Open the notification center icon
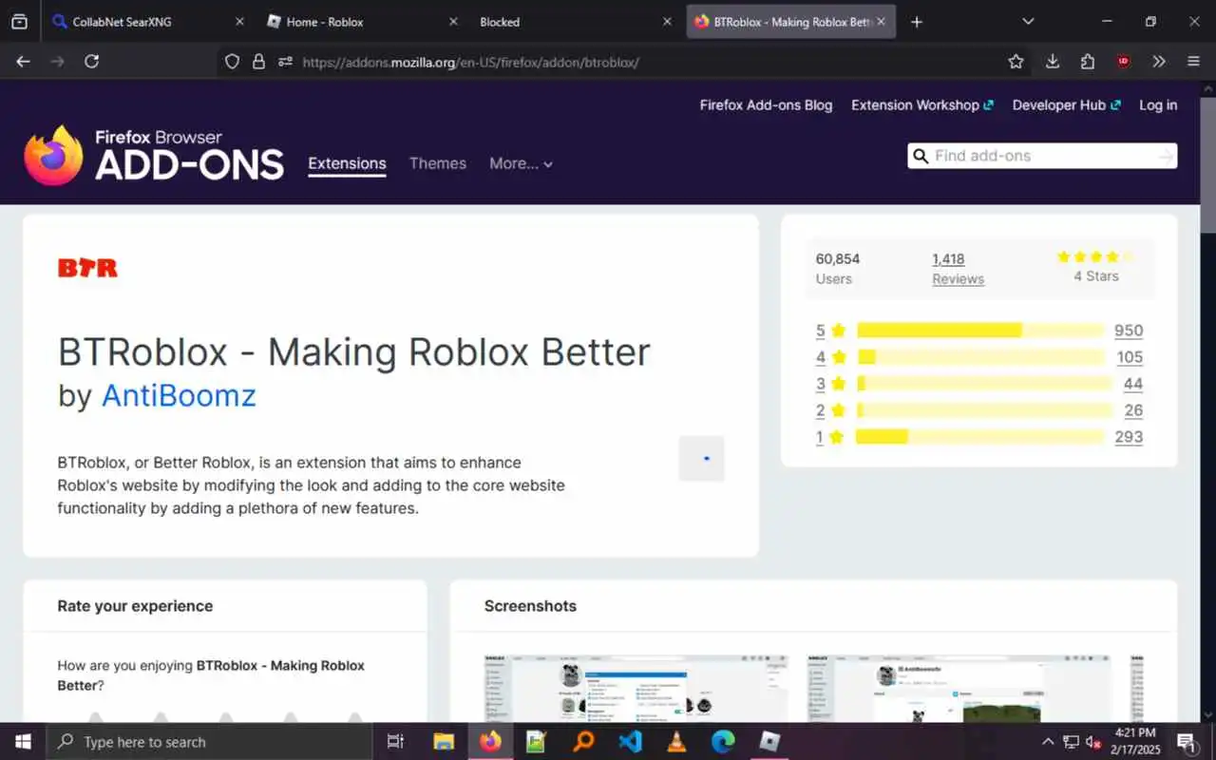The height and width of the screenshot is (760, 1216). [x=1187, y=742]
